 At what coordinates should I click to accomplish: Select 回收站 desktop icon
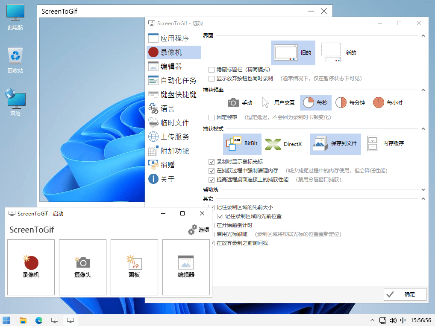pyautogui.click(x=15, y=60)
